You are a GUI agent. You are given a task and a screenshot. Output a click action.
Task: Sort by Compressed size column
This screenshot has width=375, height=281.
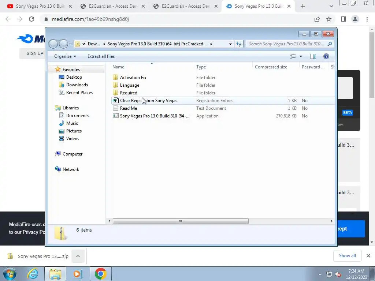coord(276,67)
